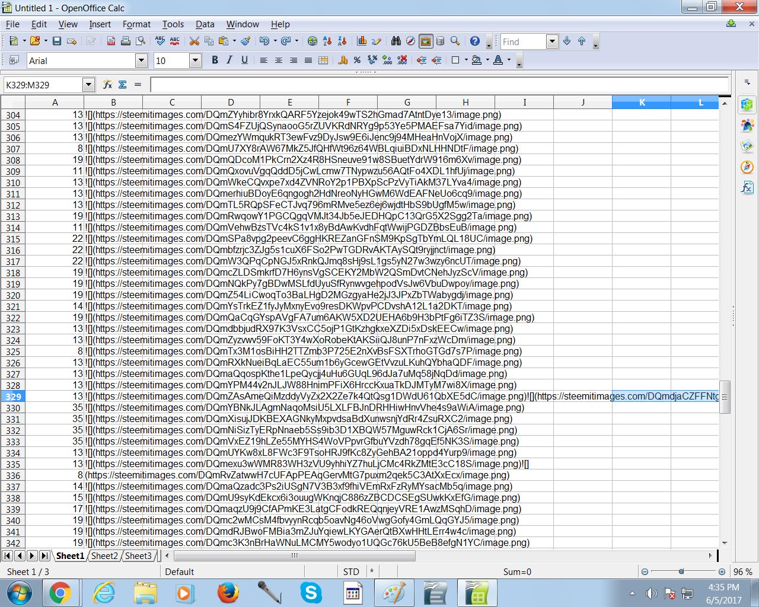Screen dimensions: 759x607
Task: Open the Data menu
Action: 205,24
